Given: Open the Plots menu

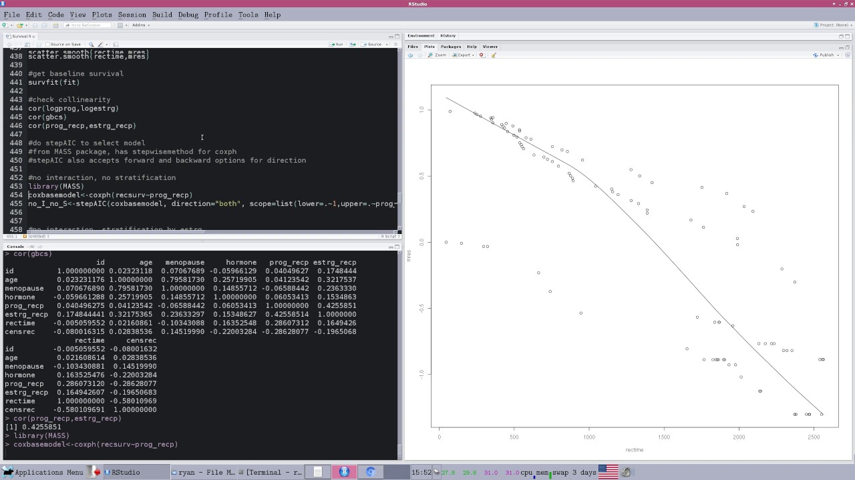Looking at the screenshot, I should (102, 15).
